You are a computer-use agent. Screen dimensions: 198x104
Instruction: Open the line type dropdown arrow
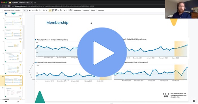[x=67, y=10]
